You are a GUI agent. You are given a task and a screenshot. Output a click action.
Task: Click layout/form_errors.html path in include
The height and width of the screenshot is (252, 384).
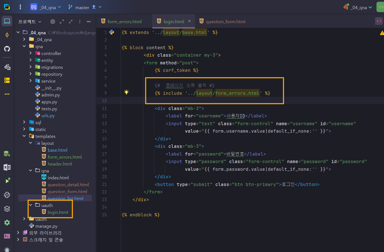pyautogui.click(x=228, y=93)
